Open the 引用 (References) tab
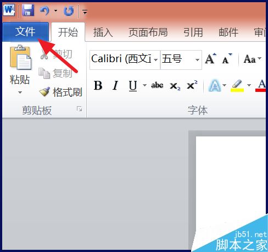The width and height of the screenshot is (268, 252). (193, 32)
